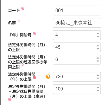Increase the 「年」開始月 value with up arrow
This screenshot has width=110, height=106.
[98, 33]
